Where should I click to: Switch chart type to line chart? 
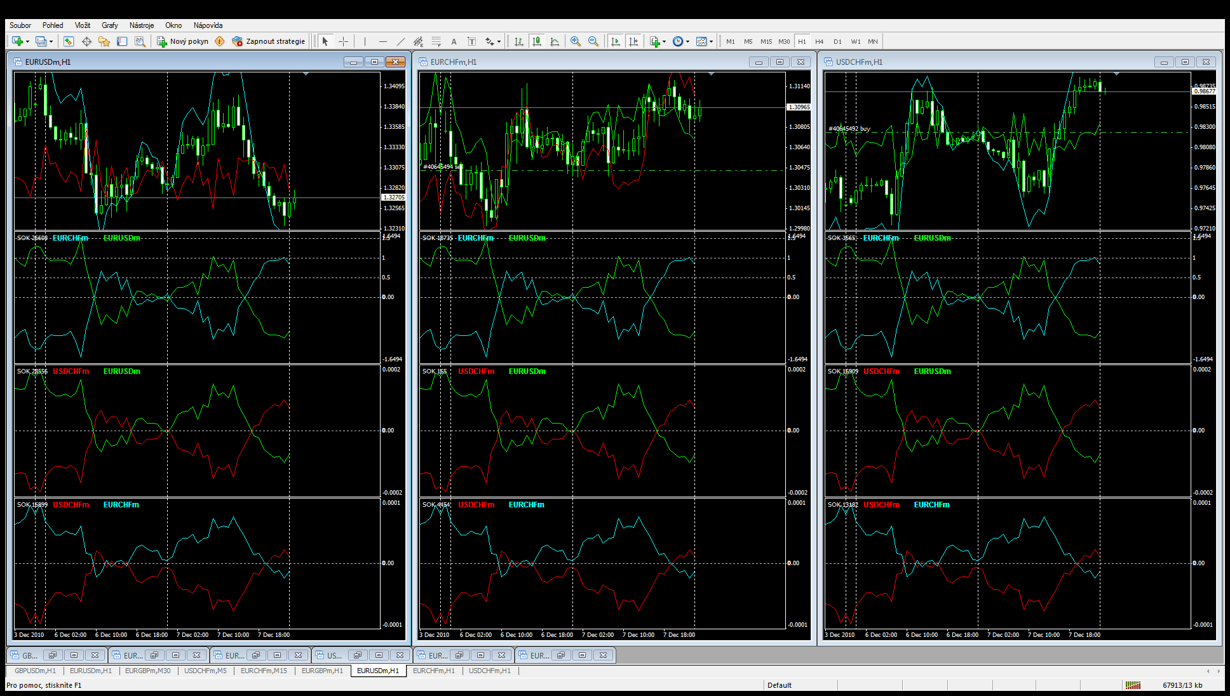[555, 41]
